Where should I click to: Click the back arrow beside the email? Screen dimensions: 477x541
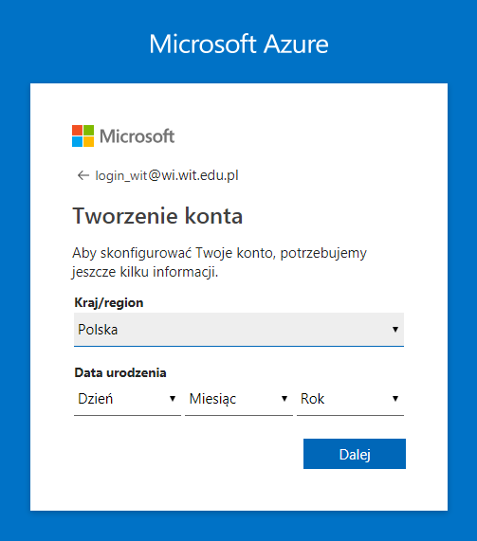pos(83,175)
